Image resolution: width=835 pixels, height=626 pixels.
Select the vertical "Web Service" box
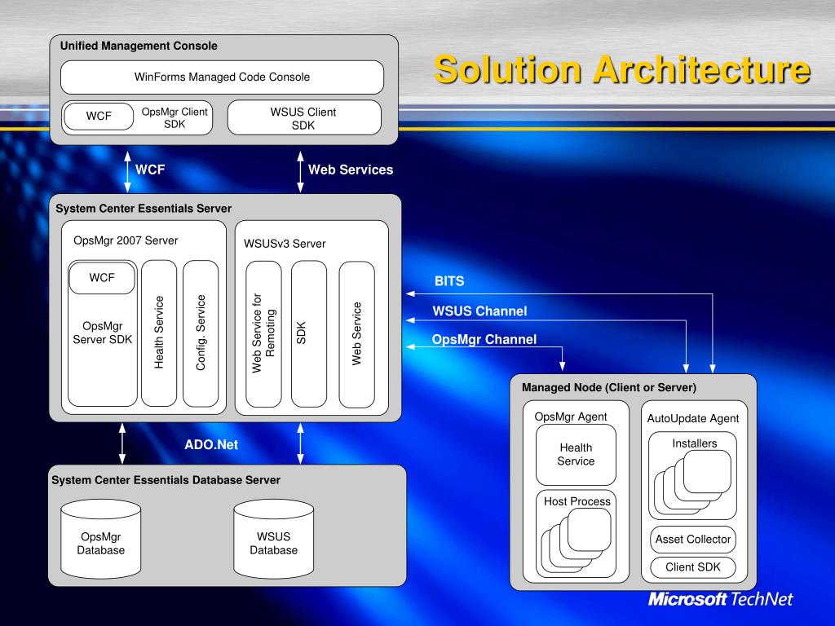(357, 333)
